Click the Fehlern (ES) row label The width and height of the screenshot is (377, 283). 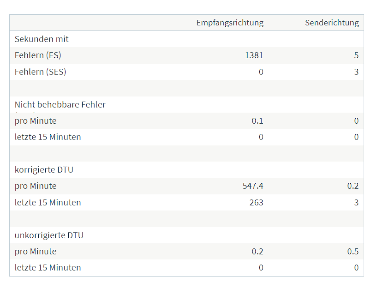[38, 55]
